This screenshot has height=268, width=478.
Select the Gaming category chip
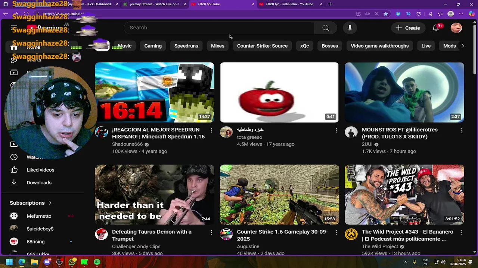(153, 46)
